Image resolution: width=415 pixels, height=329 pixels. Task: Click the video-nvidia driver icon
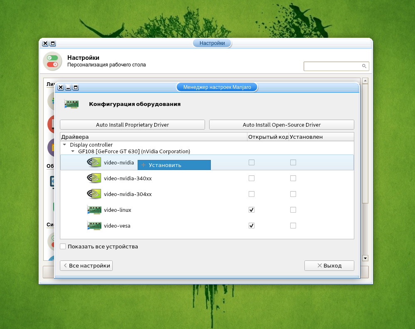(x=94, y=162)
